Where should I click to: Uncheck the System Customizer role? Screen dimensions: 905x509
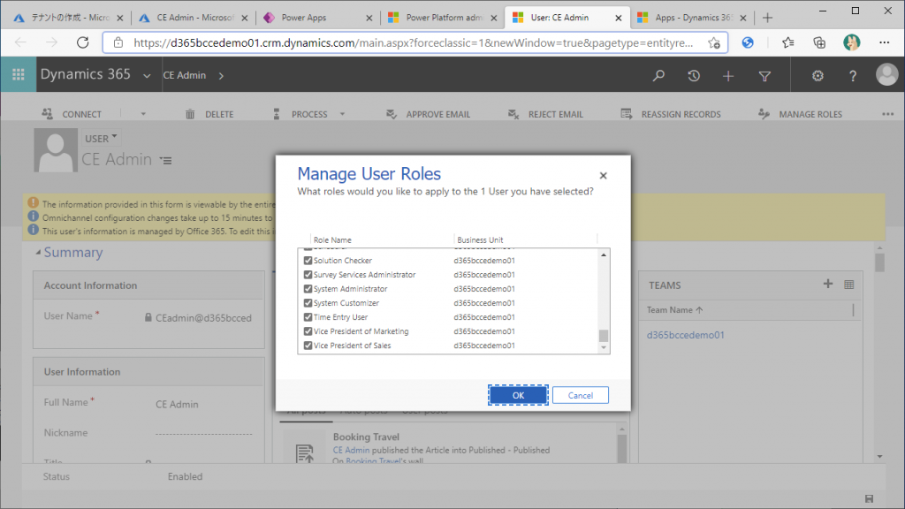(x=308, y=303)
